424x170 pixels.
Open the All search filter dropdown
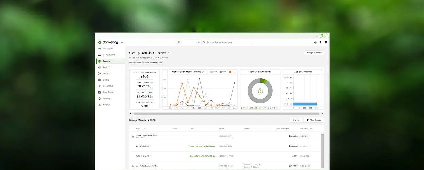coord(188,42)
